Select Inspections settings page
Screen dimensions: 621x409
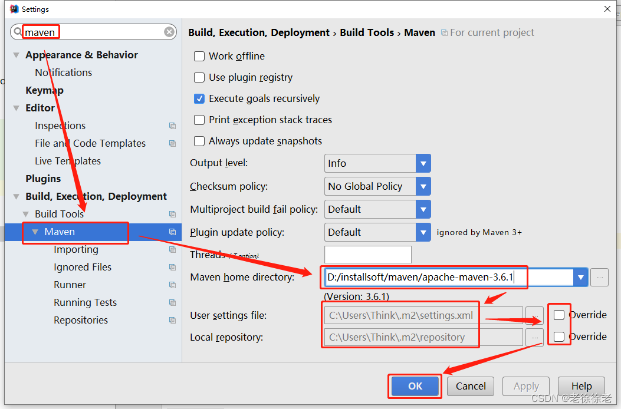60,126
